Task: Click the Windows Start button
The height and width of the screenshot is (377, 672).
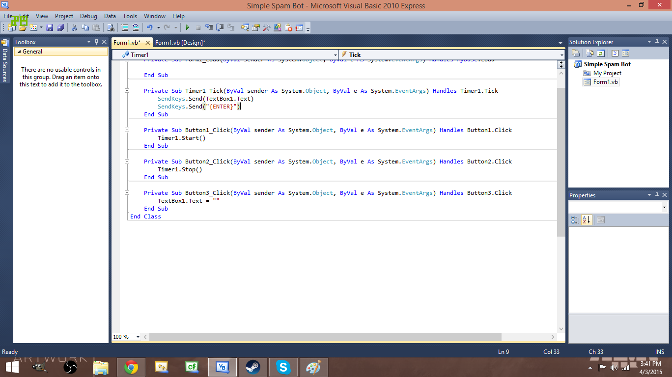Action: 12,367
